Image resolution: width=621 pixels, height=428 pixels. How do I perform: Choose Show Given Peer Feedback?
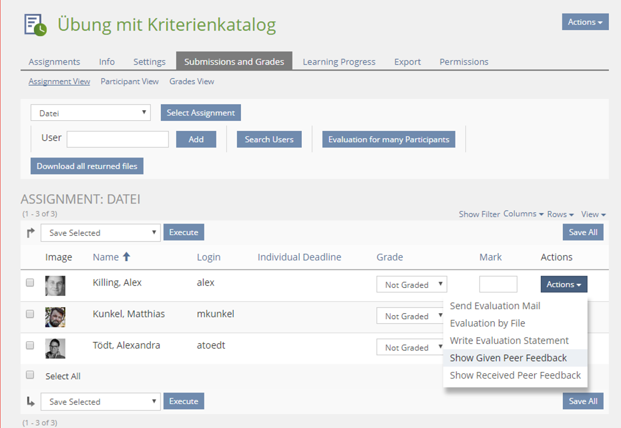[x=508, y=358]
